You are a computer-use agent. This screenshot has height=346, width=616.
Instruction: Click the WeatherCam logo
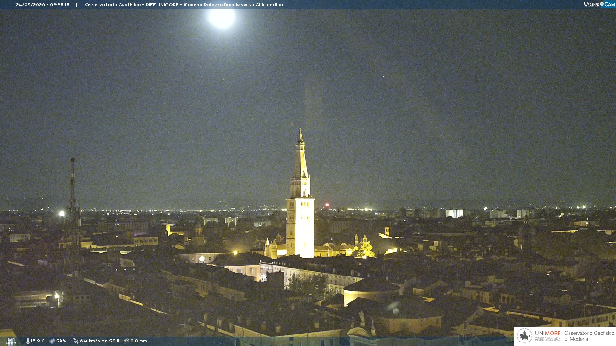pos(599,4)
